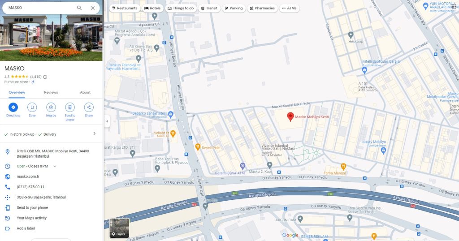Click the Miktat Ağaoğlu school marker
Screen dimensions: 459x241
pyautogui.click(x=117, y=41)
